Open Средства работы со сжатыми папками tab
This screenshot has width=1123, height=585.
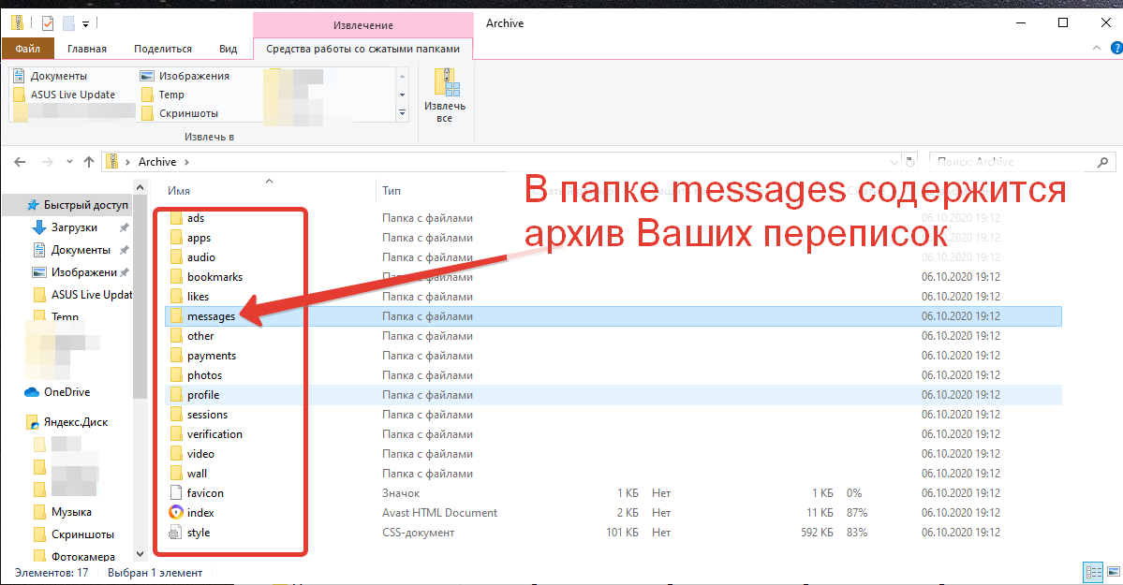[363, 49]
